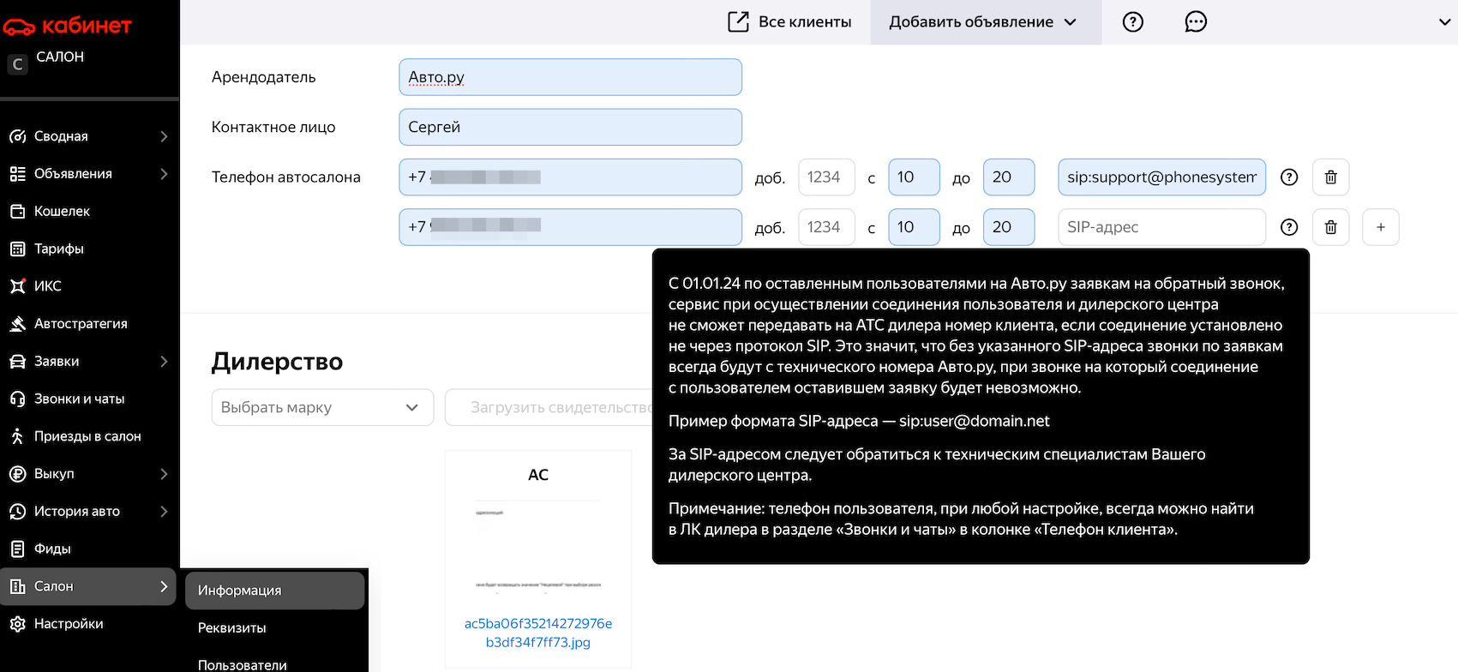The width and height of the screenshot is (1458, 672).
Task: Click SIP help icon on second phone row
Action: pos(1288,227)
